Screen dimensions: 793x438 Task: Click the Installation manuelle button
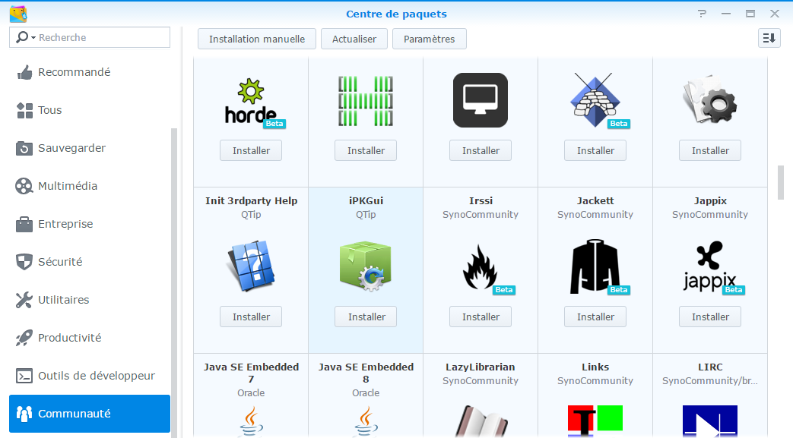[x=257, y=39]
